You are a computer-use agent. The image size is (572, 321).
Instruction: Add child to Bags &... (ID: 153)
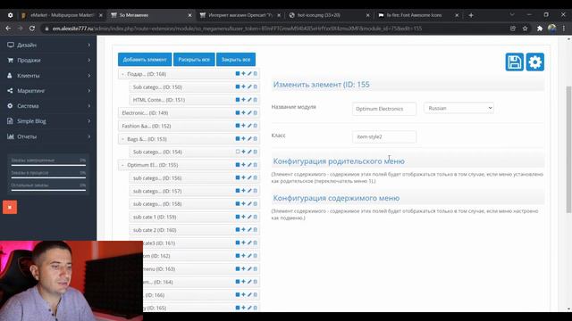[x=243, y=139]
